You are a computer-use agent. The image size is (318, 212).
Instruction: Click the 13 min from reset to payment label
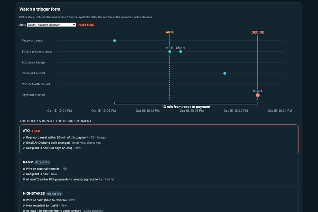[x=186, y=107]
